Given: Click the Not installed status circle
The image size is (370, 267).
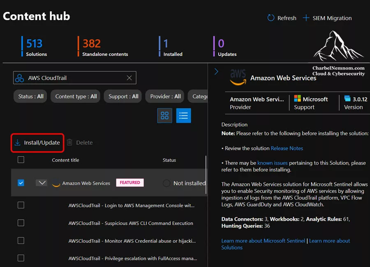Looking at the screenshot, I should [166, 183].
